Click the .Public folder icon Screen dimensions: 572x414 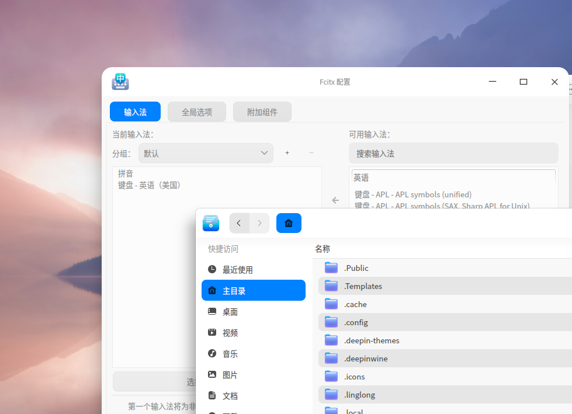(x=331, y=267)
